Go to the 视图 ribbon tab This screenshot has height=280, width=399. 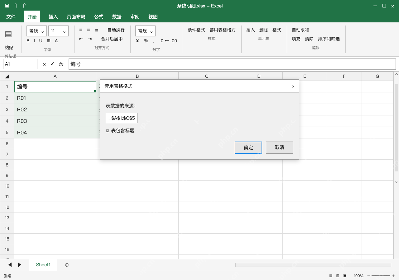153,17
